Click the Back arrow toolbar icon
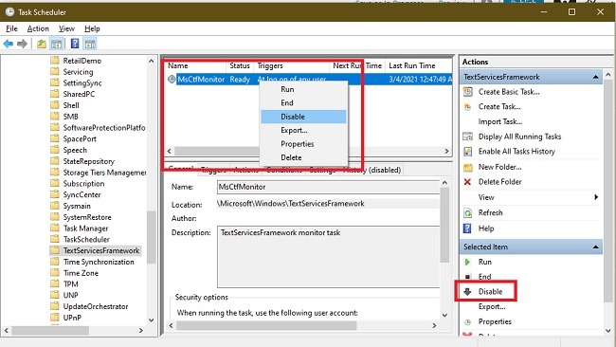This screenshot has width=616, height=347. point(8,44)
